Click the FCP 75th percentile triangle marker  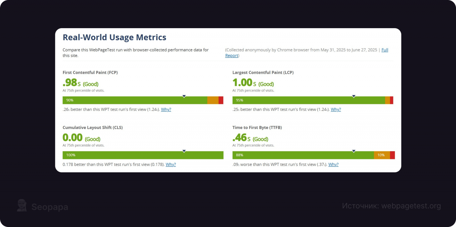click(x=184, y=96)
